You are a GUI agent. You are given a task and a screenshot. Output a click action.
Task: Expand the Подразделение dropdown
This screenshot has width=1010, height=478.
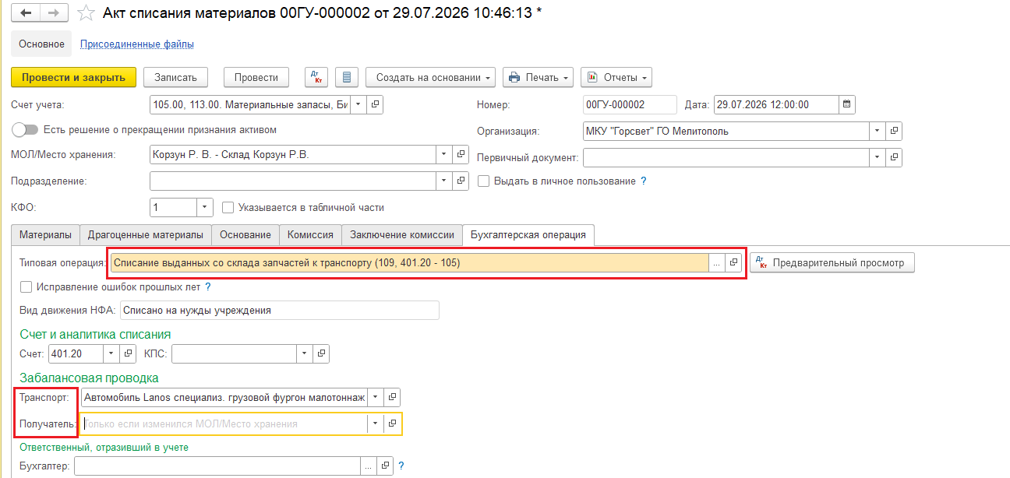click(x=444, y=181)
